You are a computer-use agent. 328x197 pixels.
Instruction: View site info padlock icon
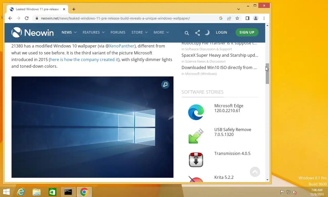(37, 18)
